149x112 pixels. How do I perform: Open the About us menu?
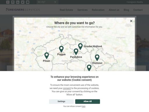tap(114, 10)
